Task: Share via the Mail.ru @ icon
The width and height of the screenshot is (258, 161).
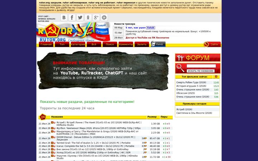Action: pyautogui.click(x=104, y=18)
